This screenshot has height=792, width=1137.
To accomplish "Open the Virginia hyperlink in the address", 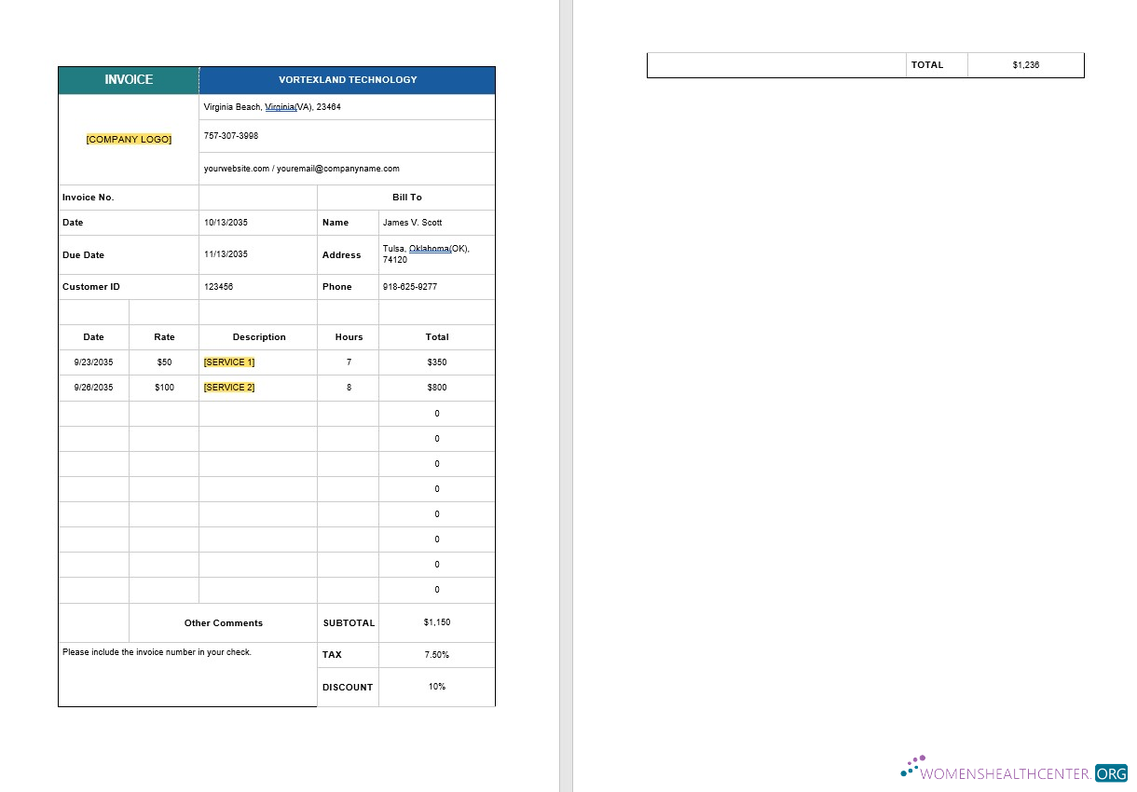I will [280, 106].
